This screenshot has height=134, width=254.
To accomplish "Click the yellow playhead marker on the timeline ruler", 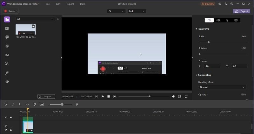I will tap(28, 109).
